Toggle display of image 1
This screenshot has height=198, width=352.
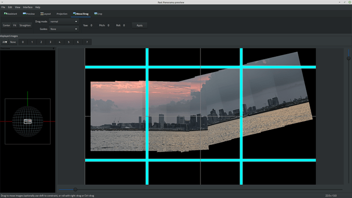tap(32, 42)
